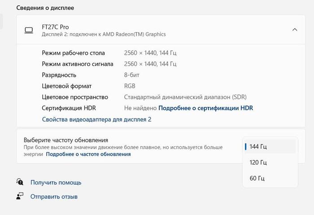The width and height of the screenshot is (314, 215).
Task: Collapse the FT27C Pro display details chevron
Action: [x=295, y=30]
